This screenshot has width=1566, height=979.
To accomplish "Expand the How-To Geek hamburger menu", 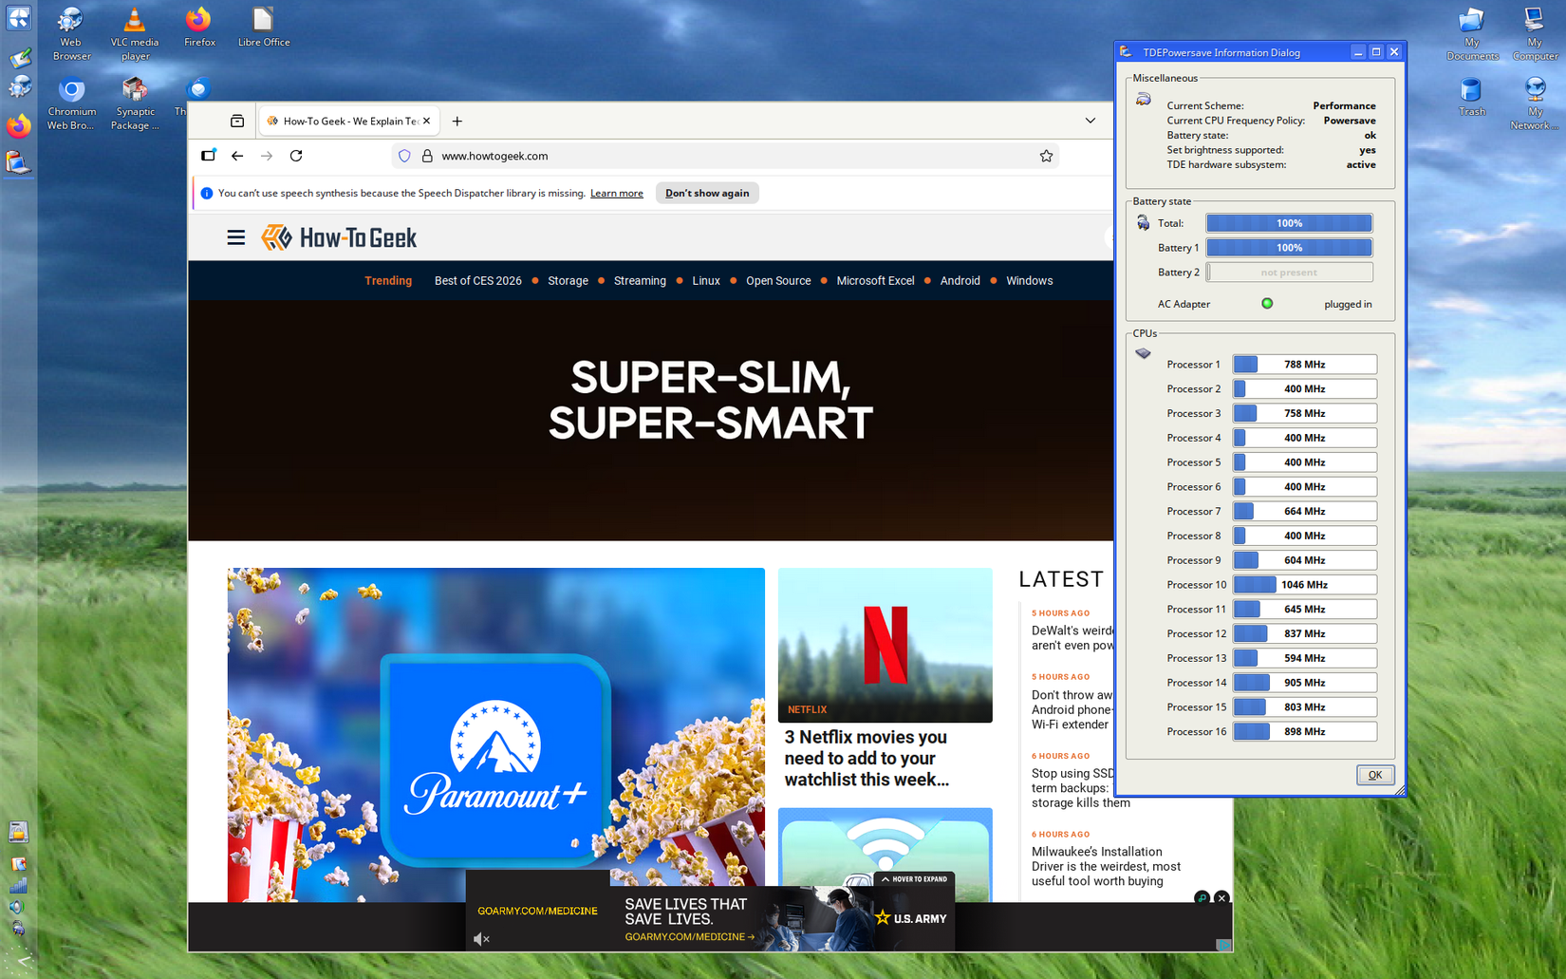I will coord(235,237).
